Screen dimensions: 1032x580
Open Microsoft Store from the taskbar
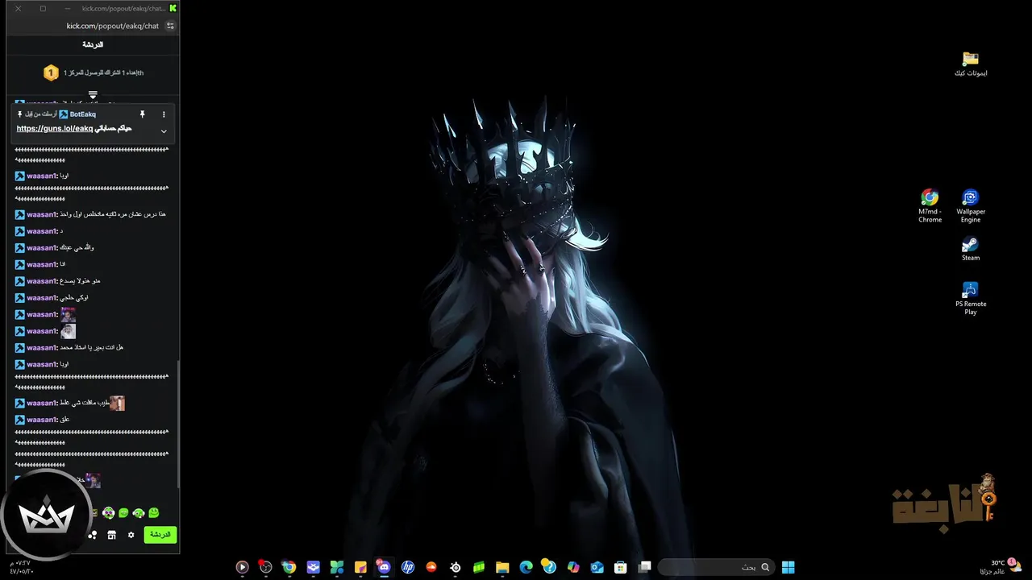[621, 567]
